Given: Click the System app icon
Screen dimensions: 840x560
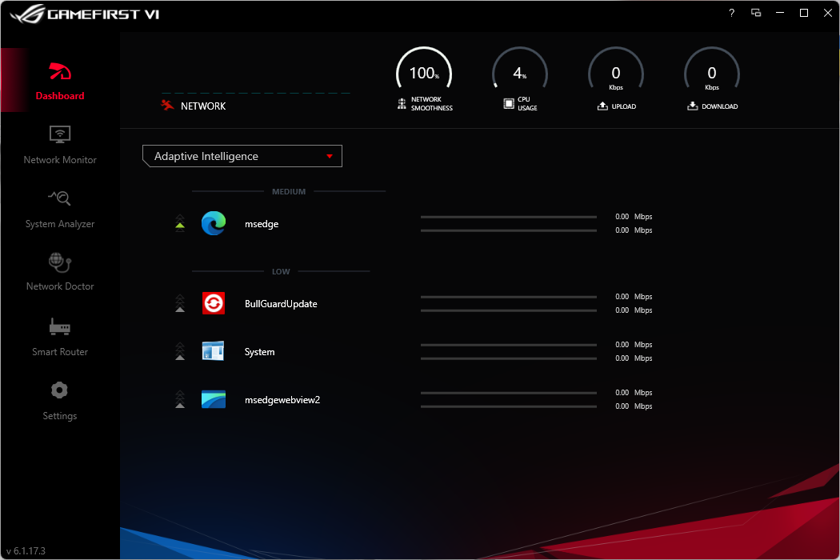Looking at the screenshot, I should pos(214,351).
